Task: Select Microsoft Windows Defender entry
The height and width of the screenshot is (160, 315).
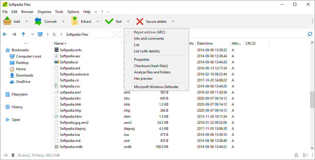Action: pos(156,87)
